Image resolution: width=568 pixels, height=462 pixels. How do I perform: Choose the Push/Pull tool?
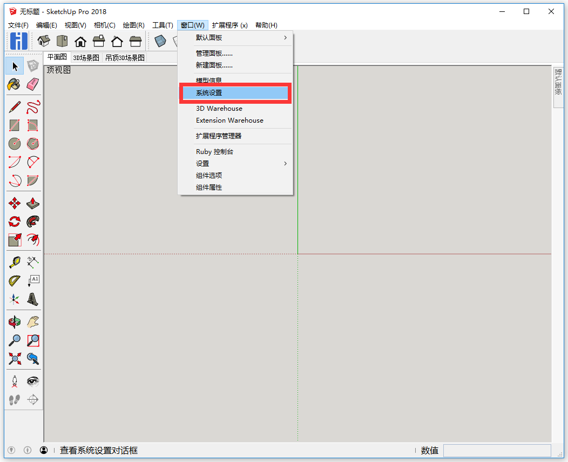33,203
